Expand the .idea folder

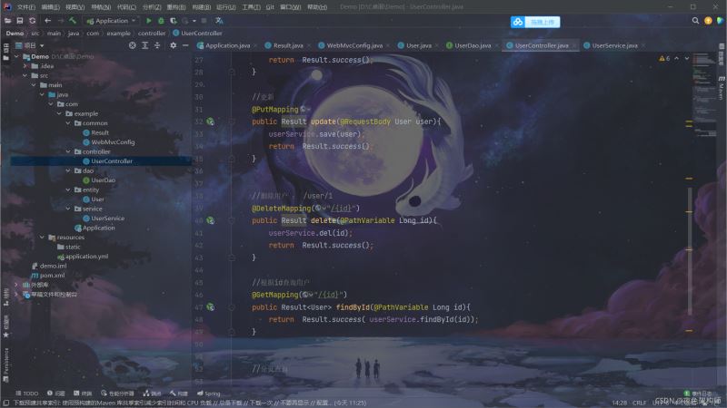pos(25,66)
